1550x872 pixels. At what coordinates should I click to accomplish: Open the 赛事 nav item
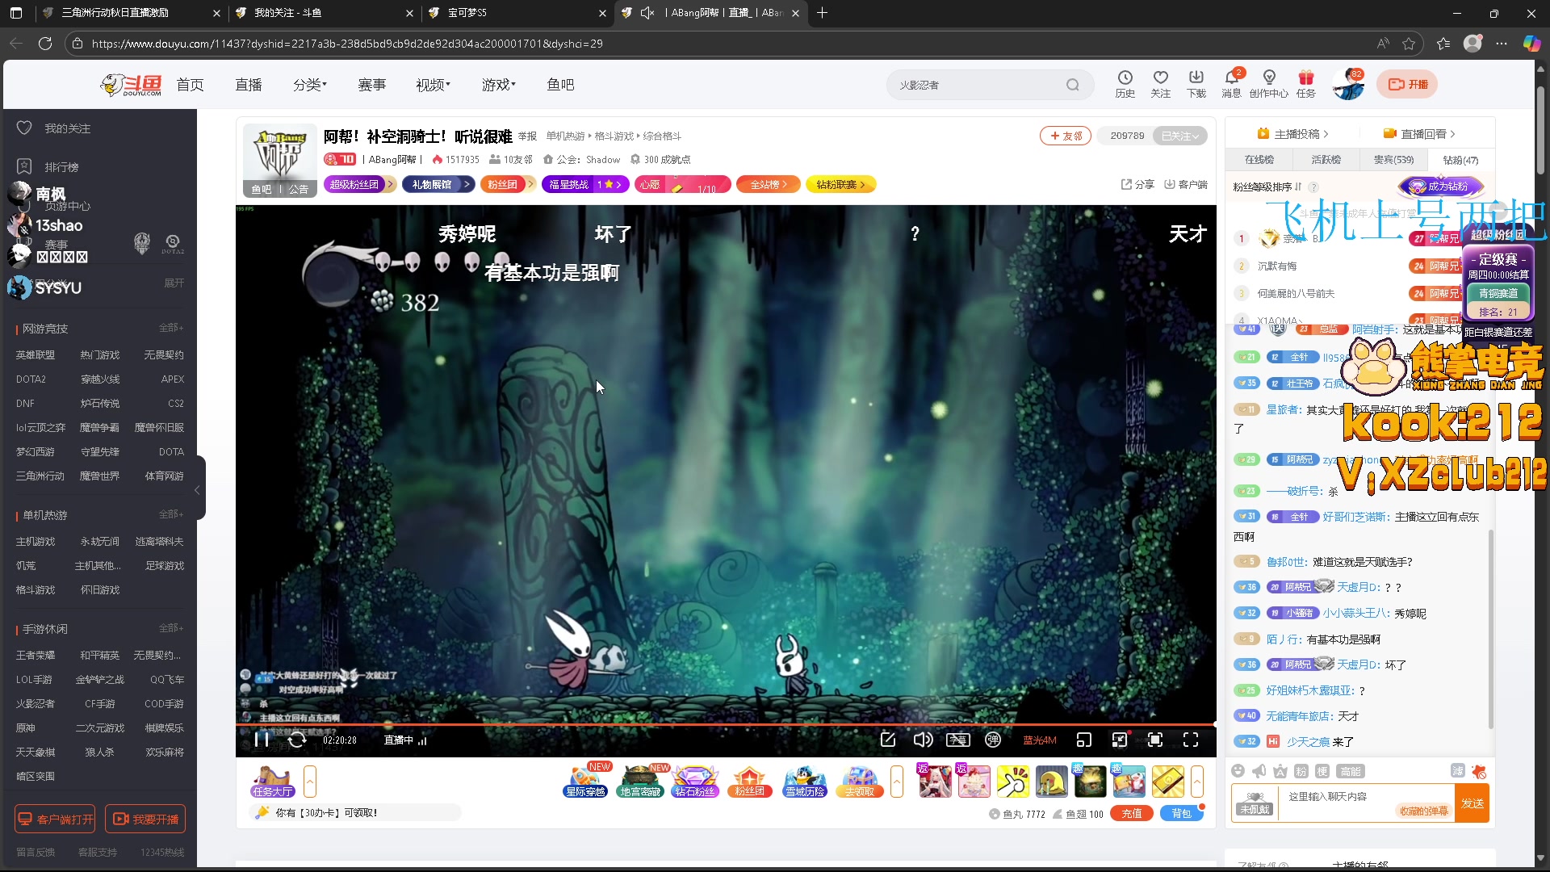(x=372, y=85)
